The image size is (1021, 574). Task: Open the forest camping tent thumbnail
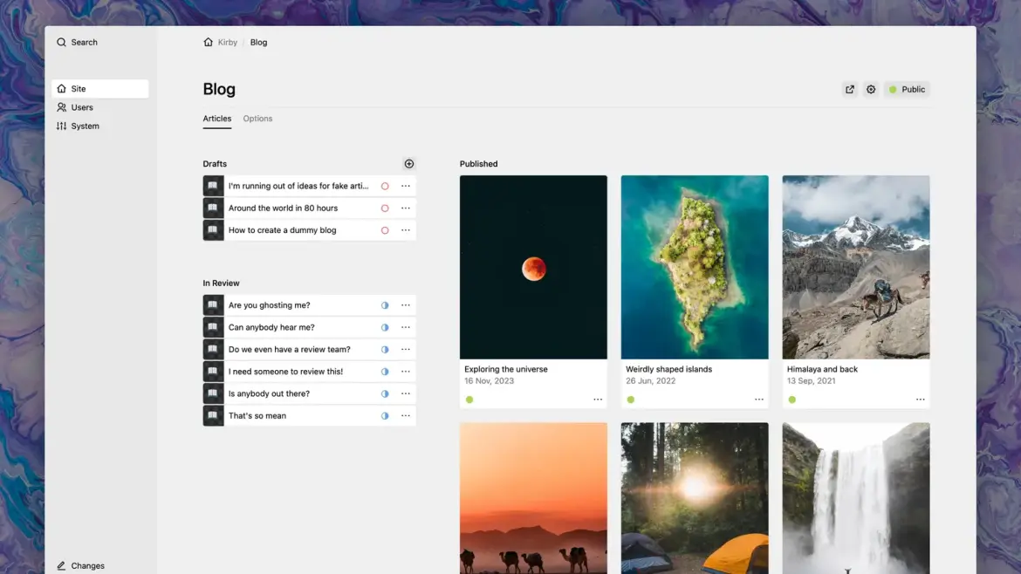click(x=695, y=498)
